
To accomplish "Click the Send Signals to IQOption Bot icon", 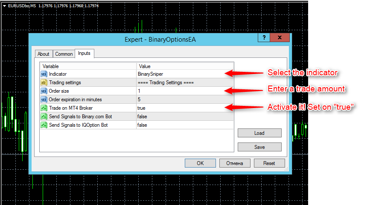I will pos(44,125).
